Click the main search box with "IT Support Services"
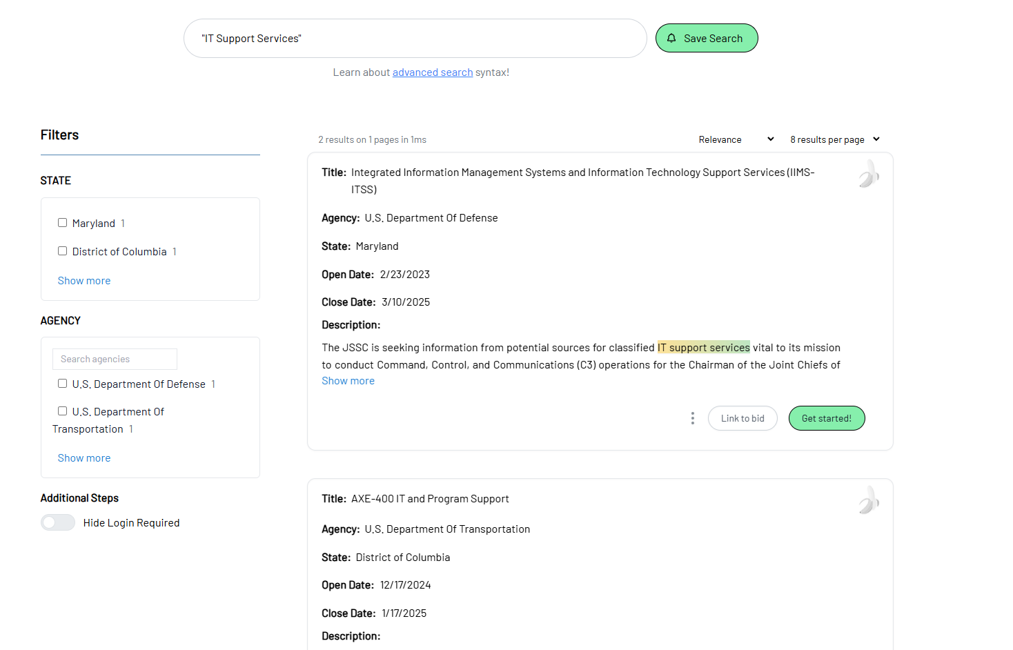 [415, 38]
